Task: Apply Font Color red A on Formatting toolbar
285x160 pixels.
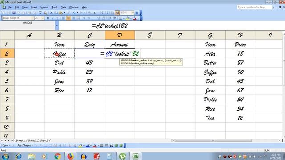Action: 134,18
